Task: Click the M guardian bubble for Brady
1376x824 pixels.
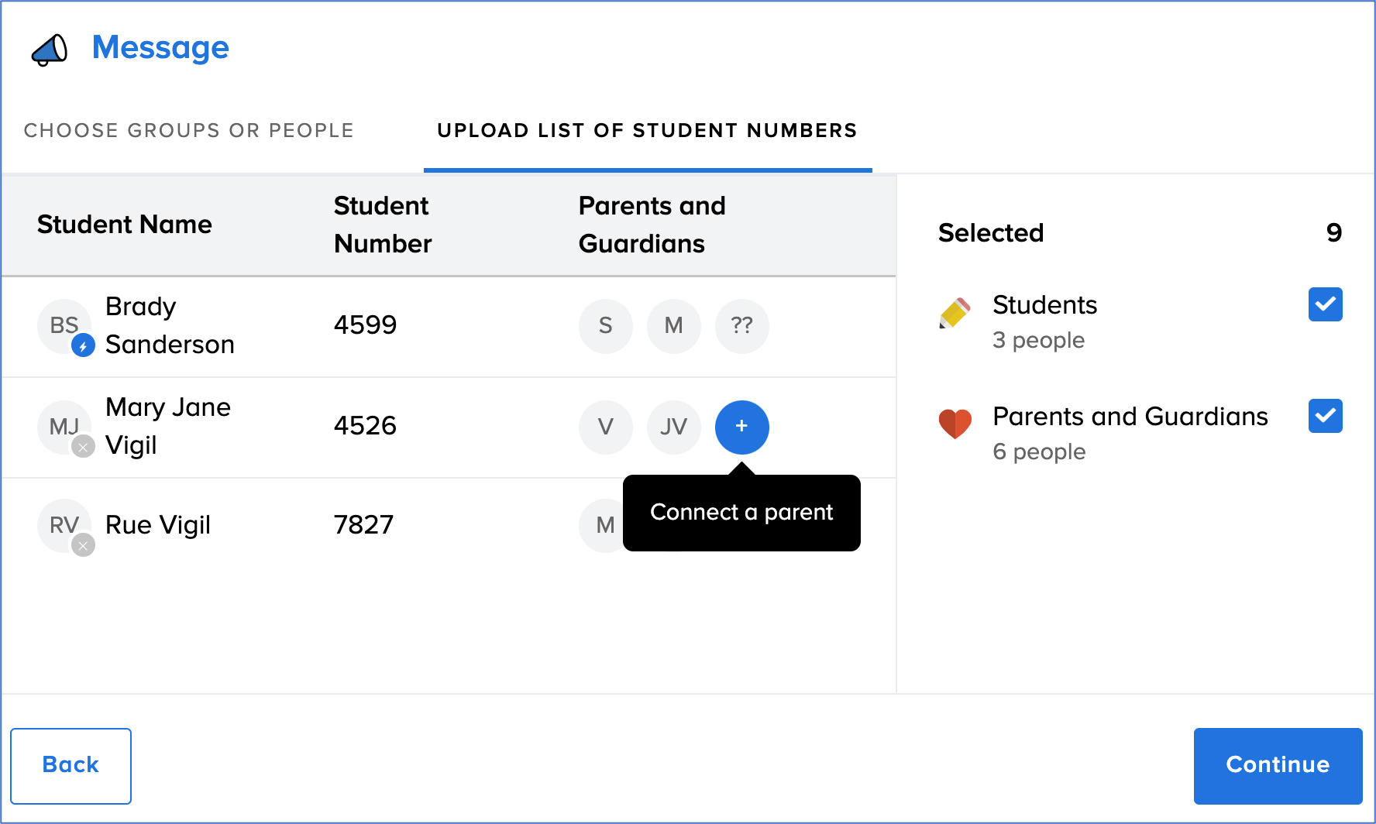Action: [673, 326]
